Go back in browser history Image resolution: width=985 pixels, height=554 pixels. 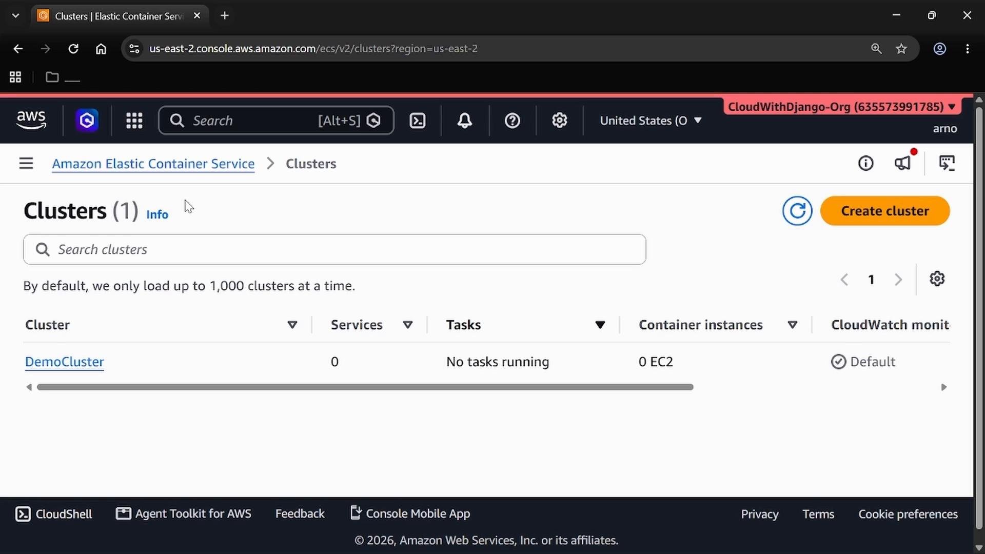pos(18,49)
